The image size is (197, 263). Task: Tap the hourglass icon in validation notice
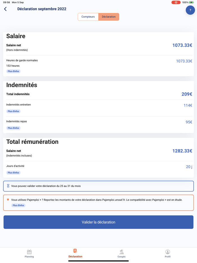pyautogui.click(x=8, y=186)
